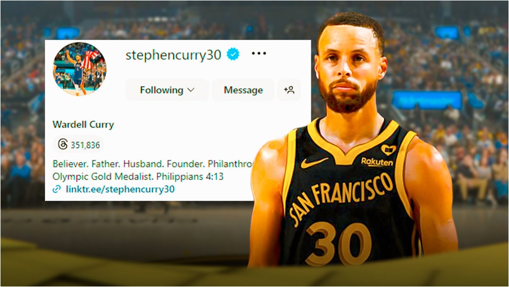Click the Threads logo icon
Viewport: 509px width, 287px height.
tap(62, 144)
